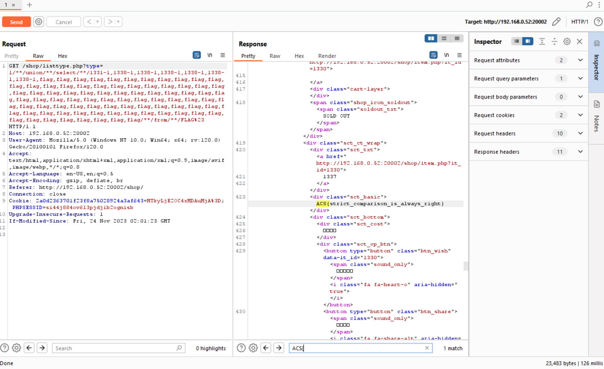The height and width of the screenshot is (369, 604).
Task: Select Response Hex tab
Action: click(299, 56)
